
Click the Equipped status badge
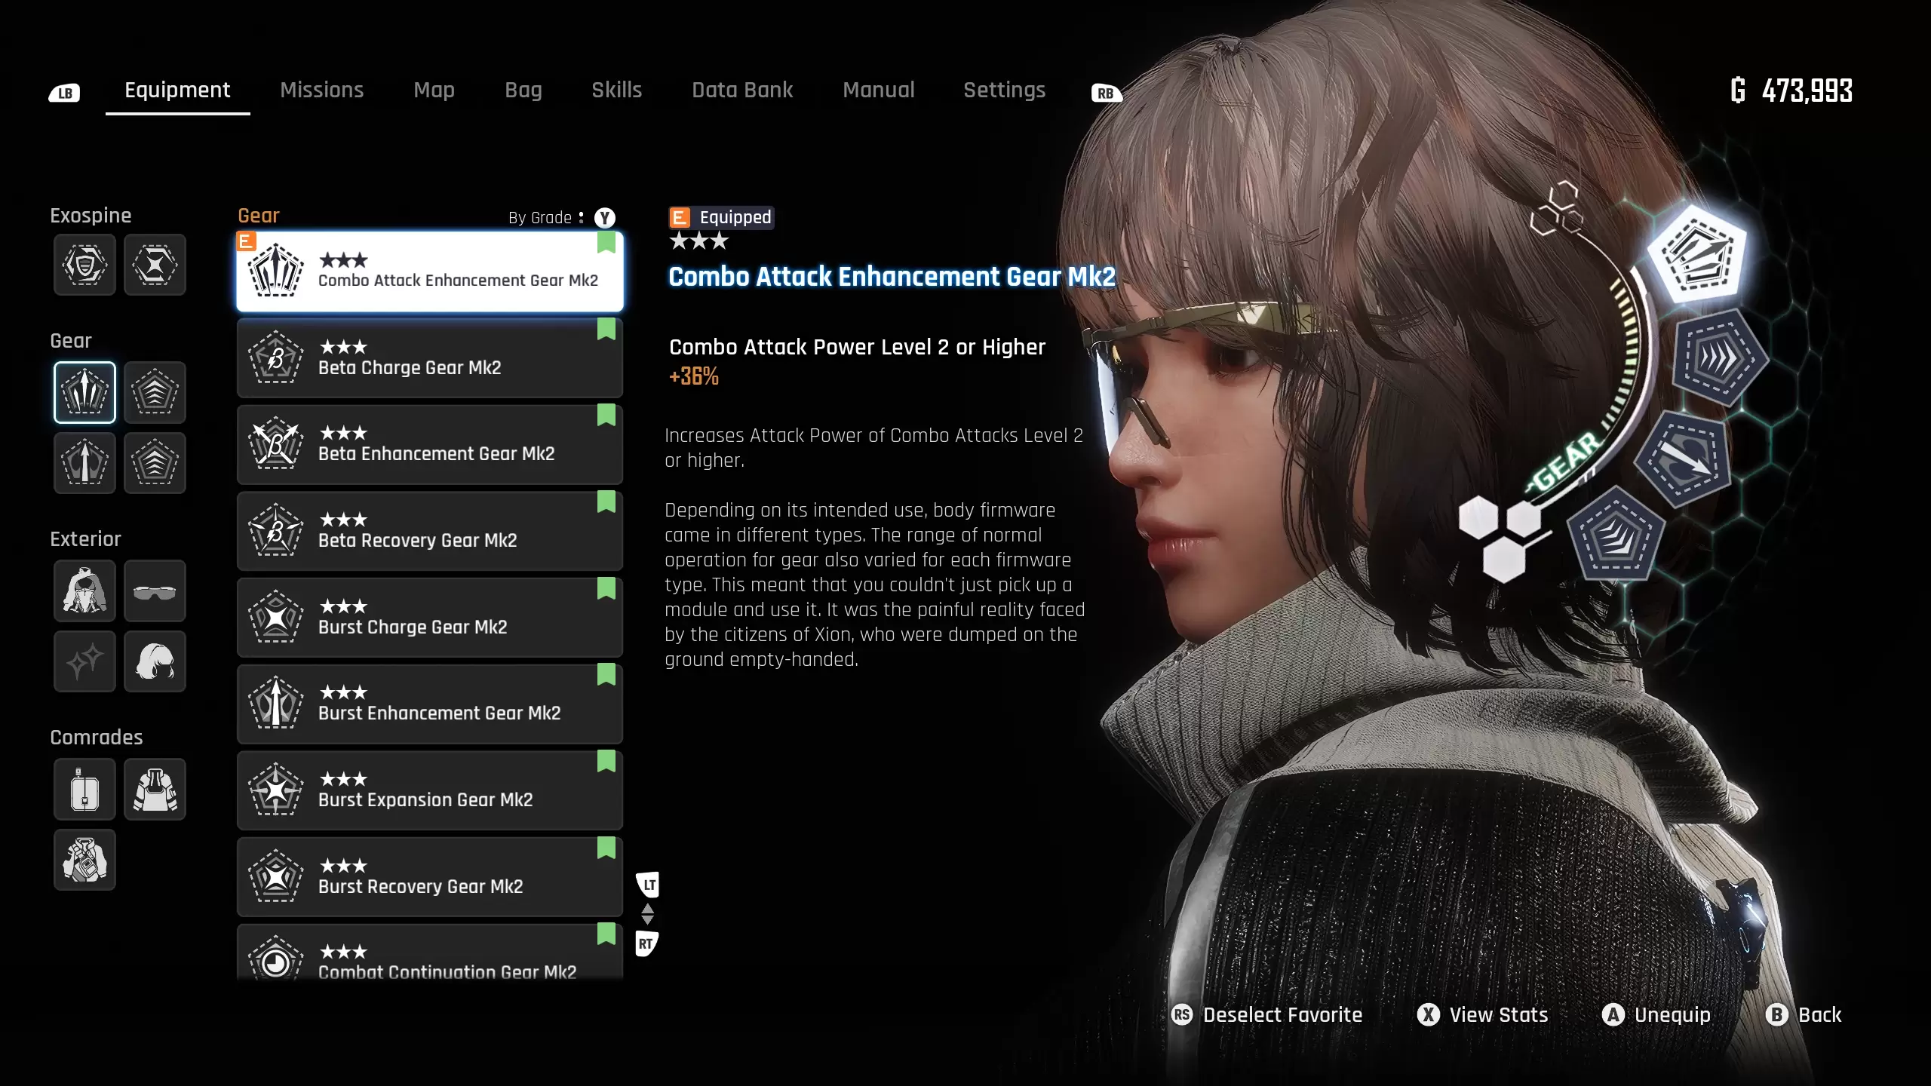[x=721, y=218]
